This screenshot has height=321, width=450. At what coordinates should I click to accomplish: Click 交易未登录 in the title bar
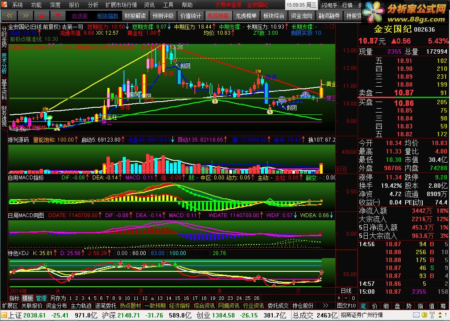[229, 5]
